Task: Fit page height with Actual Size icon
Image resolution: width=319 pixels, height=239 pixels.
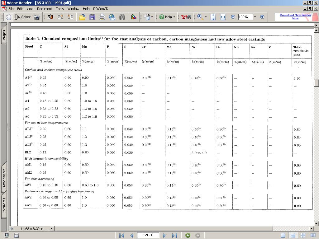Action: click(x=213, y=17)
